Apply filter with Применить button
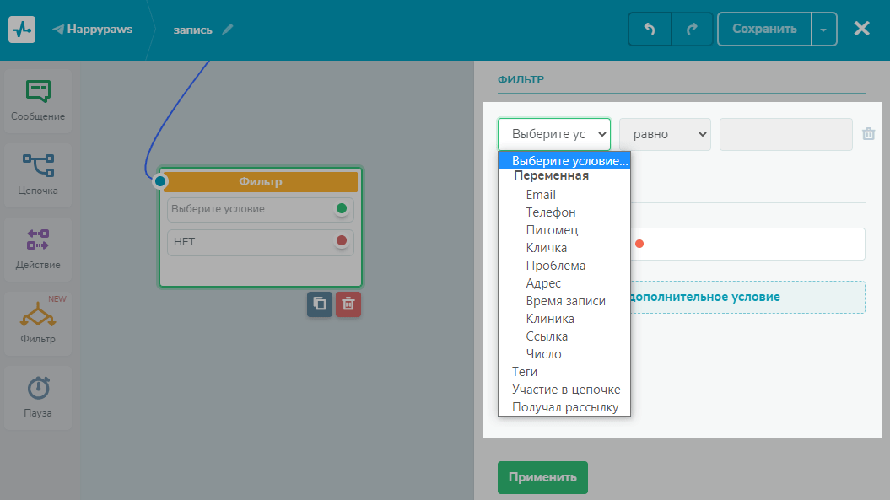Image resolution: width=890 pixels, height=500 pixels. 542,477
